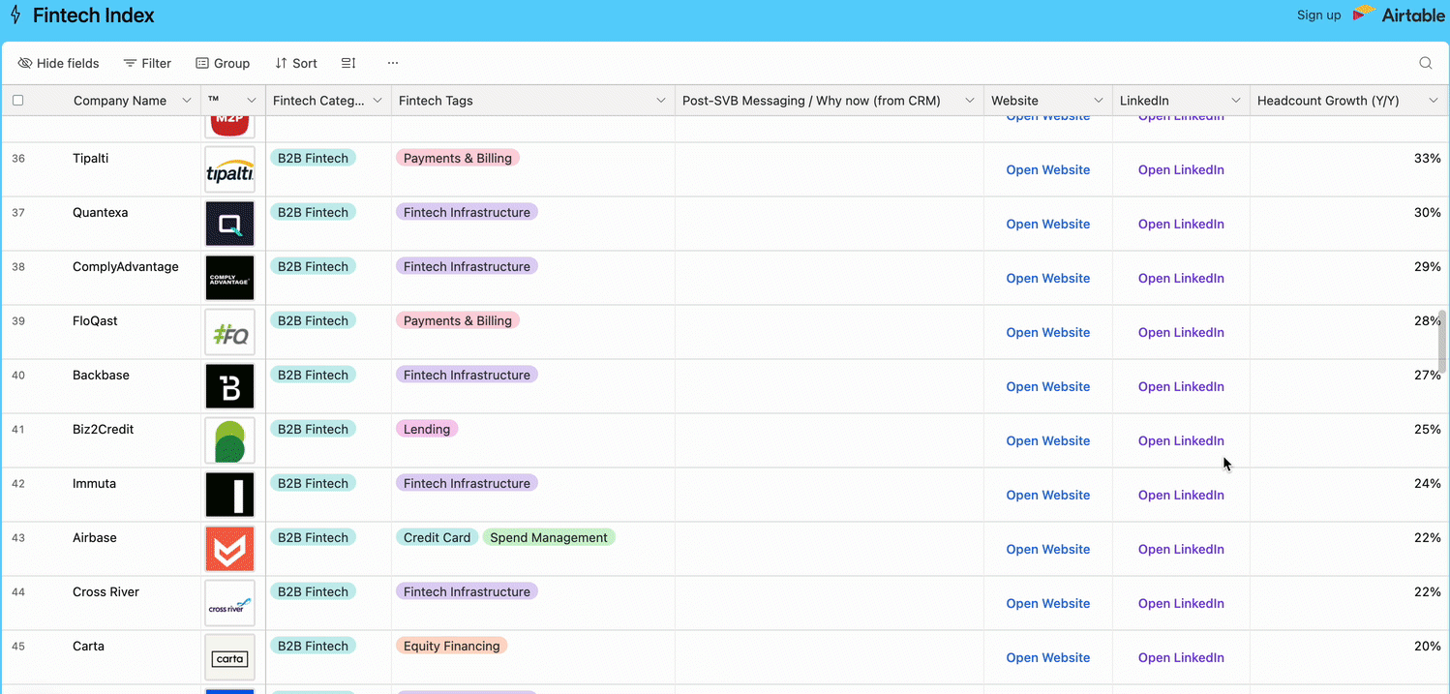Open Website link for Immuta
This screenshot has height=694, width=1450.
coord(1048,496)
